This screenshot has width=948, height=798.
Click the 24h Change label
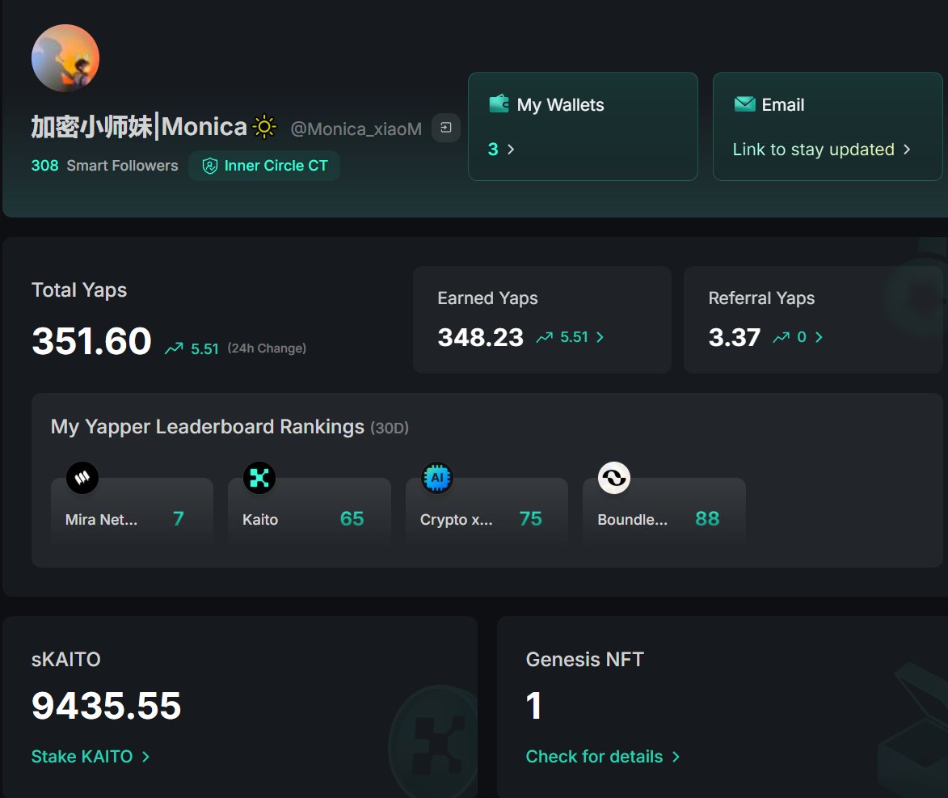(267, 348)
